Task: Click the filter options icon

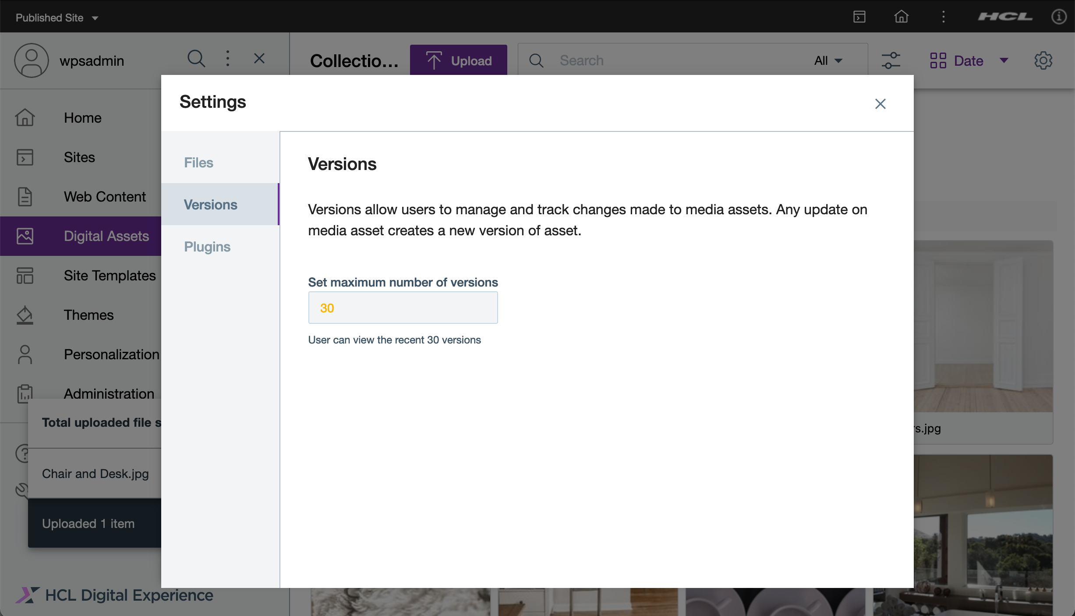Action: point(891,60)
